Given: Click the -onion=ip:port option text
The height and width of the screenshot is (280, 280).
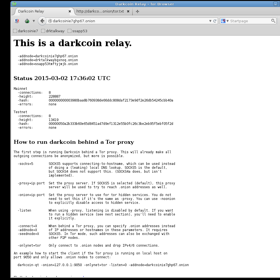Looking at the screenshot, I should click(x=31, y=195).
